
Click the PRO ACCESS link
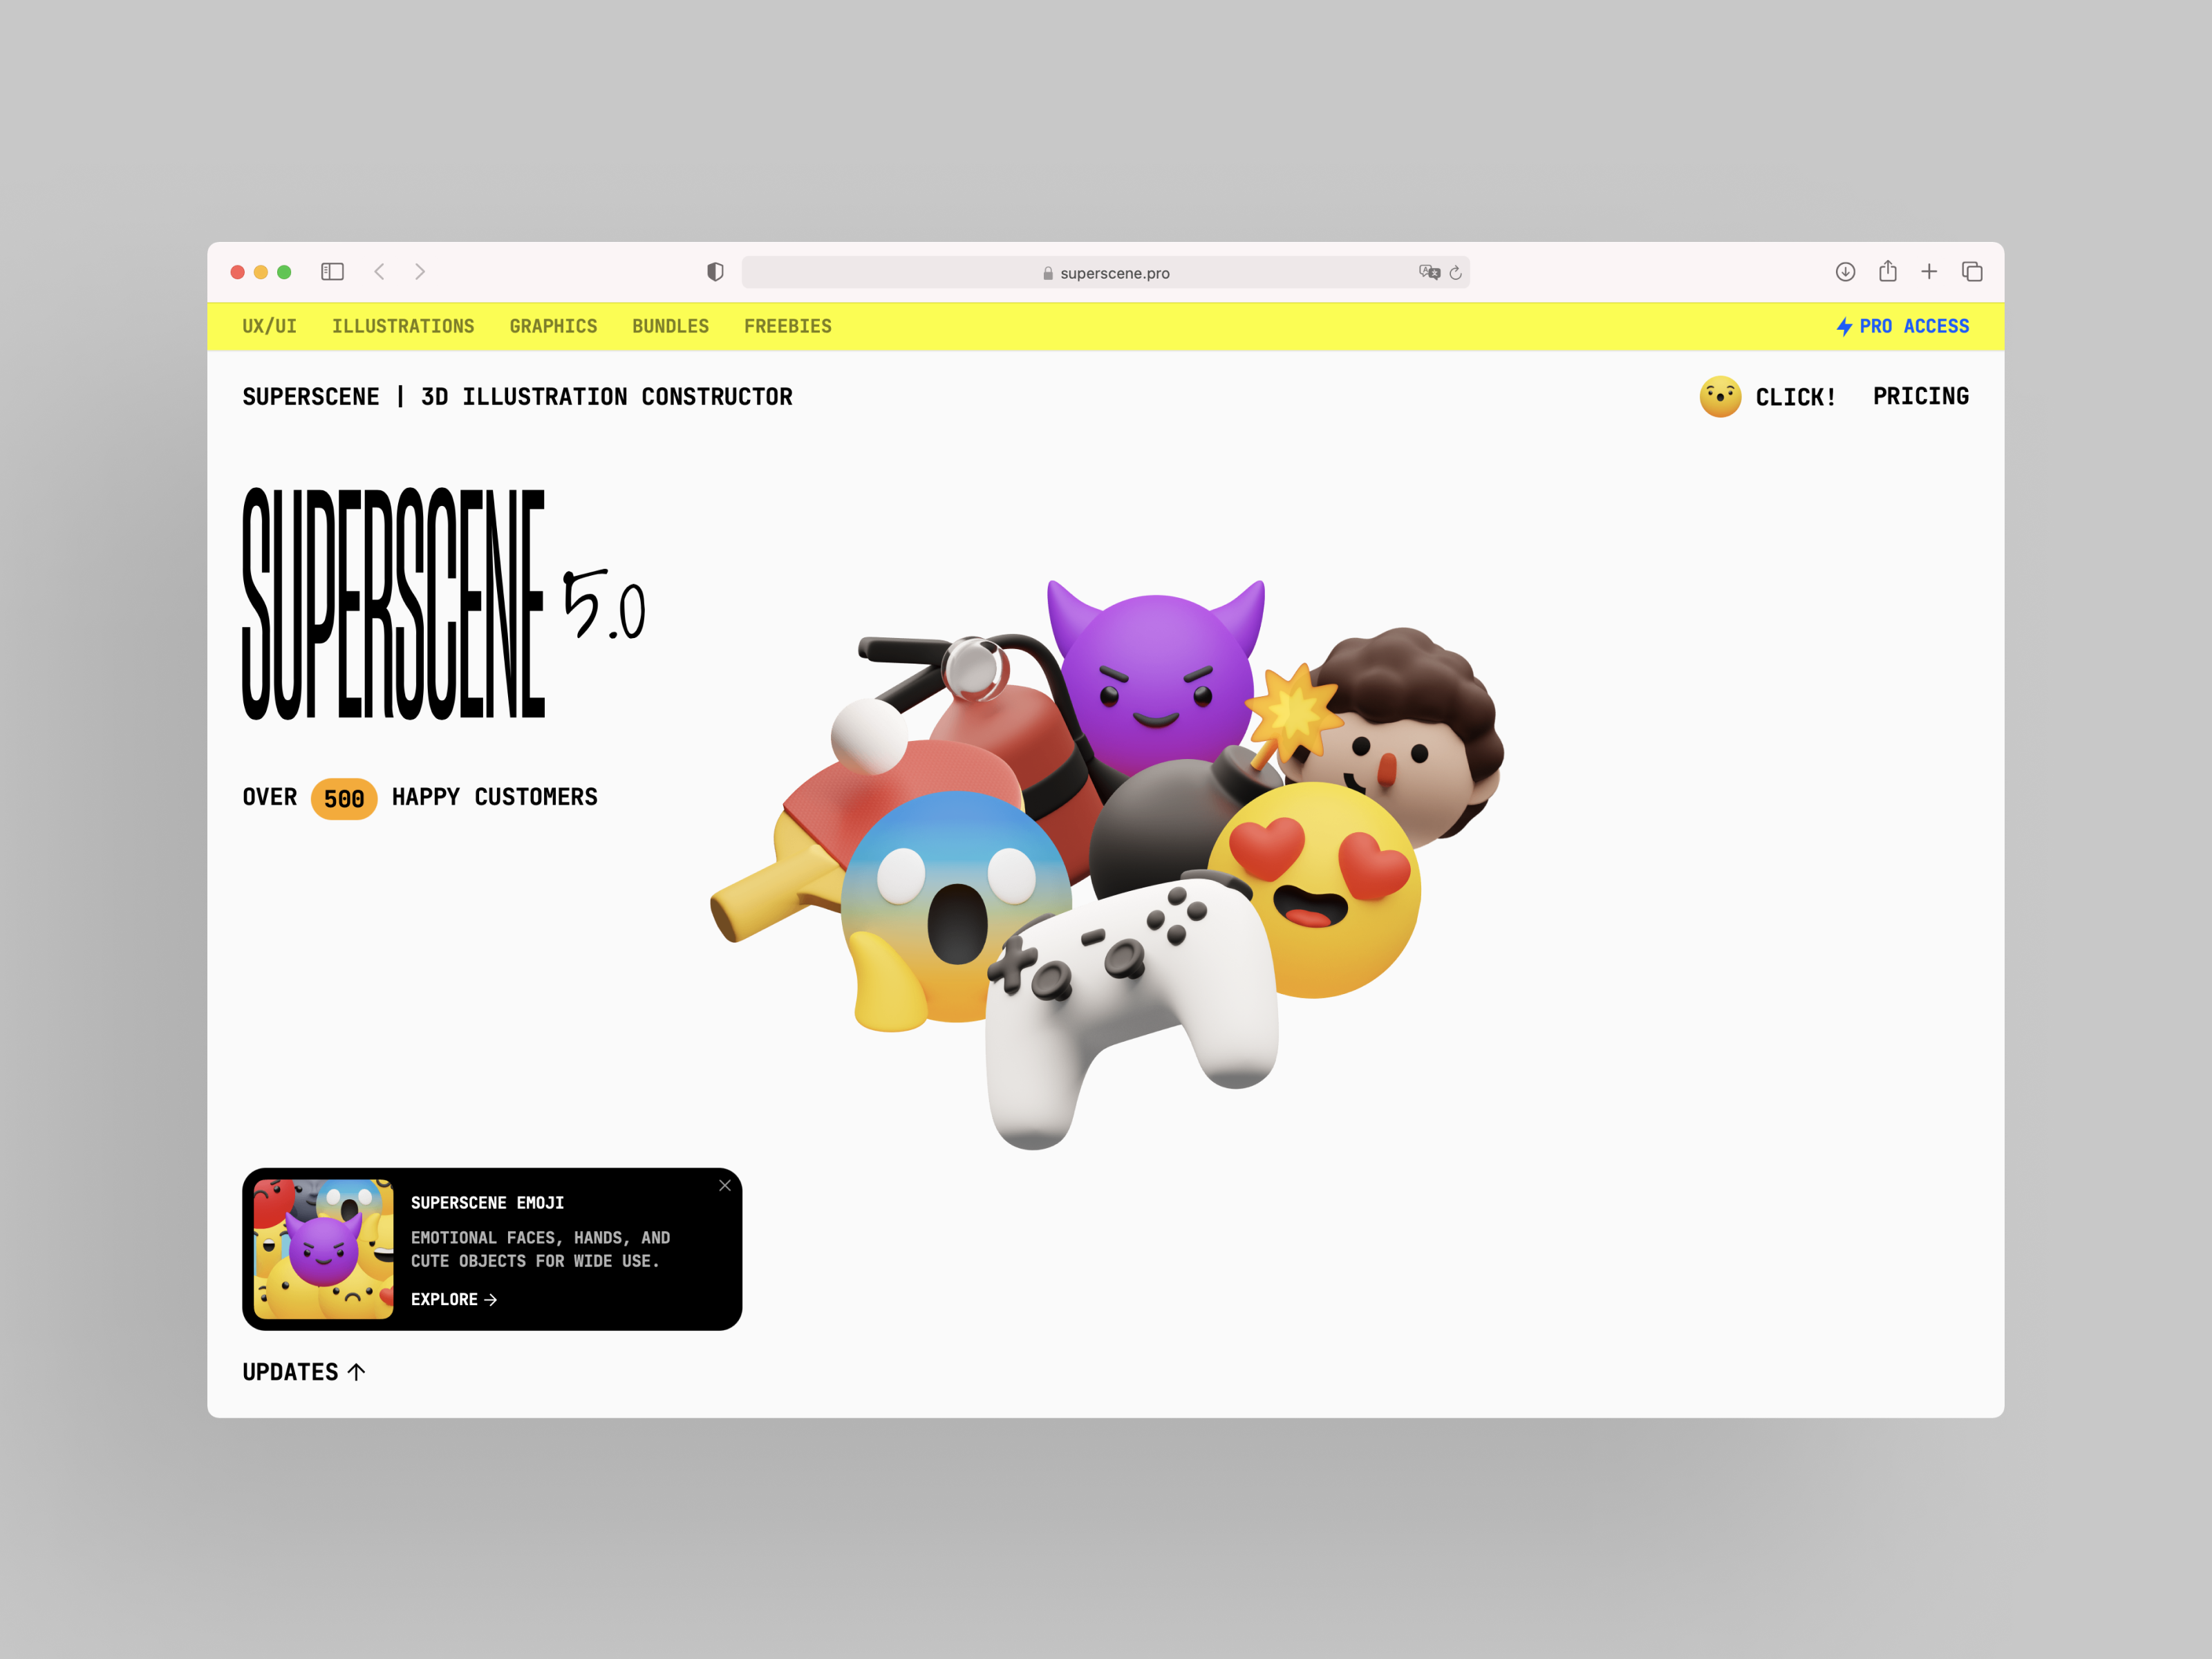[1902, 326]
